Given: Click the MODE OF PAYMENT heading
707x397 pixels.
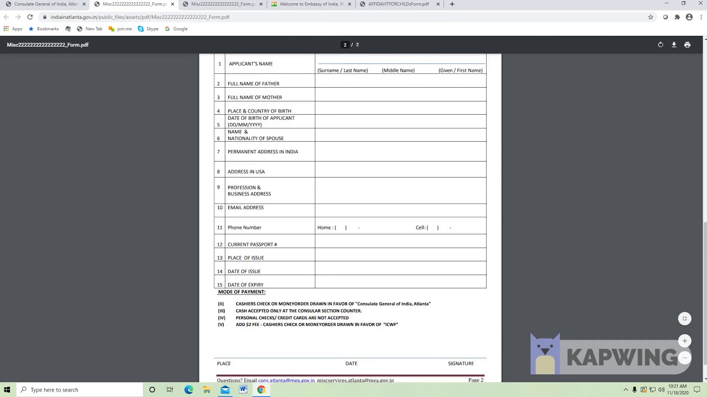Looking at the screenshot, I should [x=241, y=292].
